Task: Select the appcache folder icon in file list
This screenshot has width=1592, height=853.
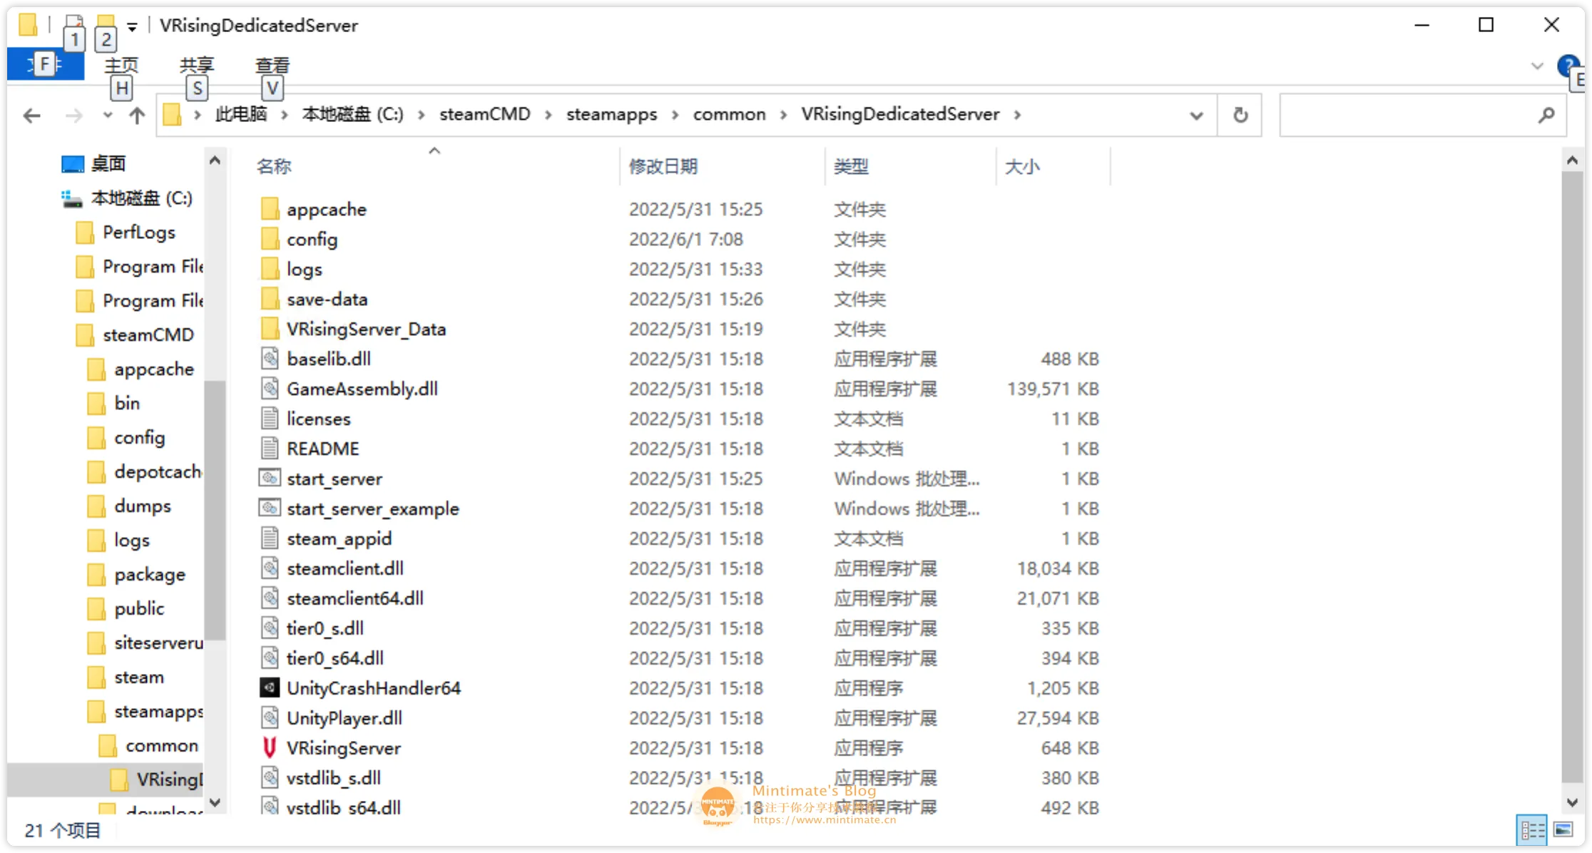Action: point(269,208)
